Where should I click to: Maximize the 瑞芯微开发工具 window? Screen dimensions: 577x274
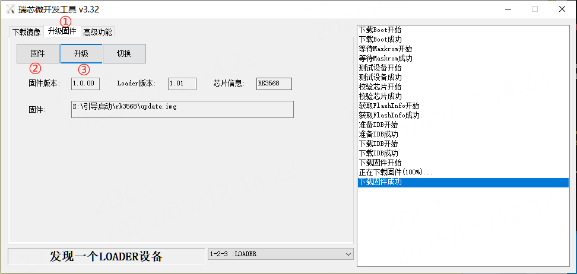pos(535,9)
